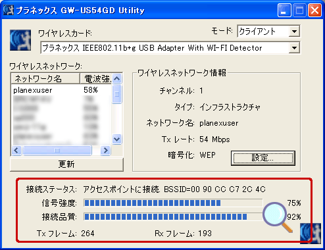Click the 92% link quality value

pos(294,217)
